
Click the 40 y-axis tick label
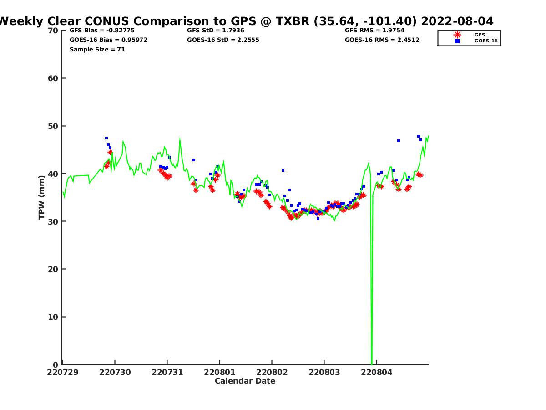tap(53, 174)
